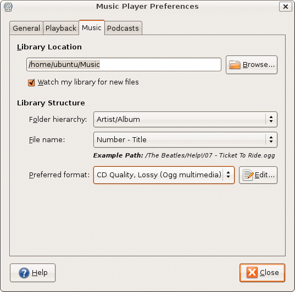Click the Preferred format dropdown arrows
The height and width of the screenshot is (292, 295).
pos(228,175)
